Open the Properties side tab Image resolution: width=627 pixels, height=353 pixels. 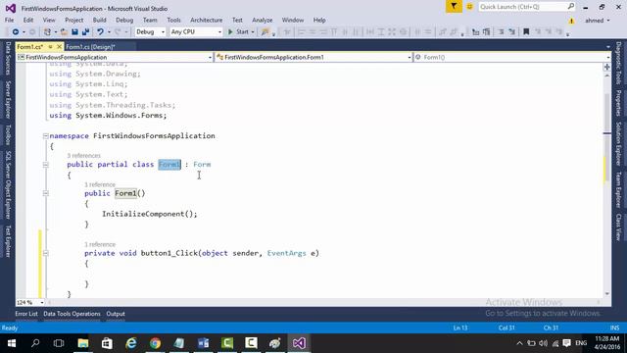(x=618, y=103)
